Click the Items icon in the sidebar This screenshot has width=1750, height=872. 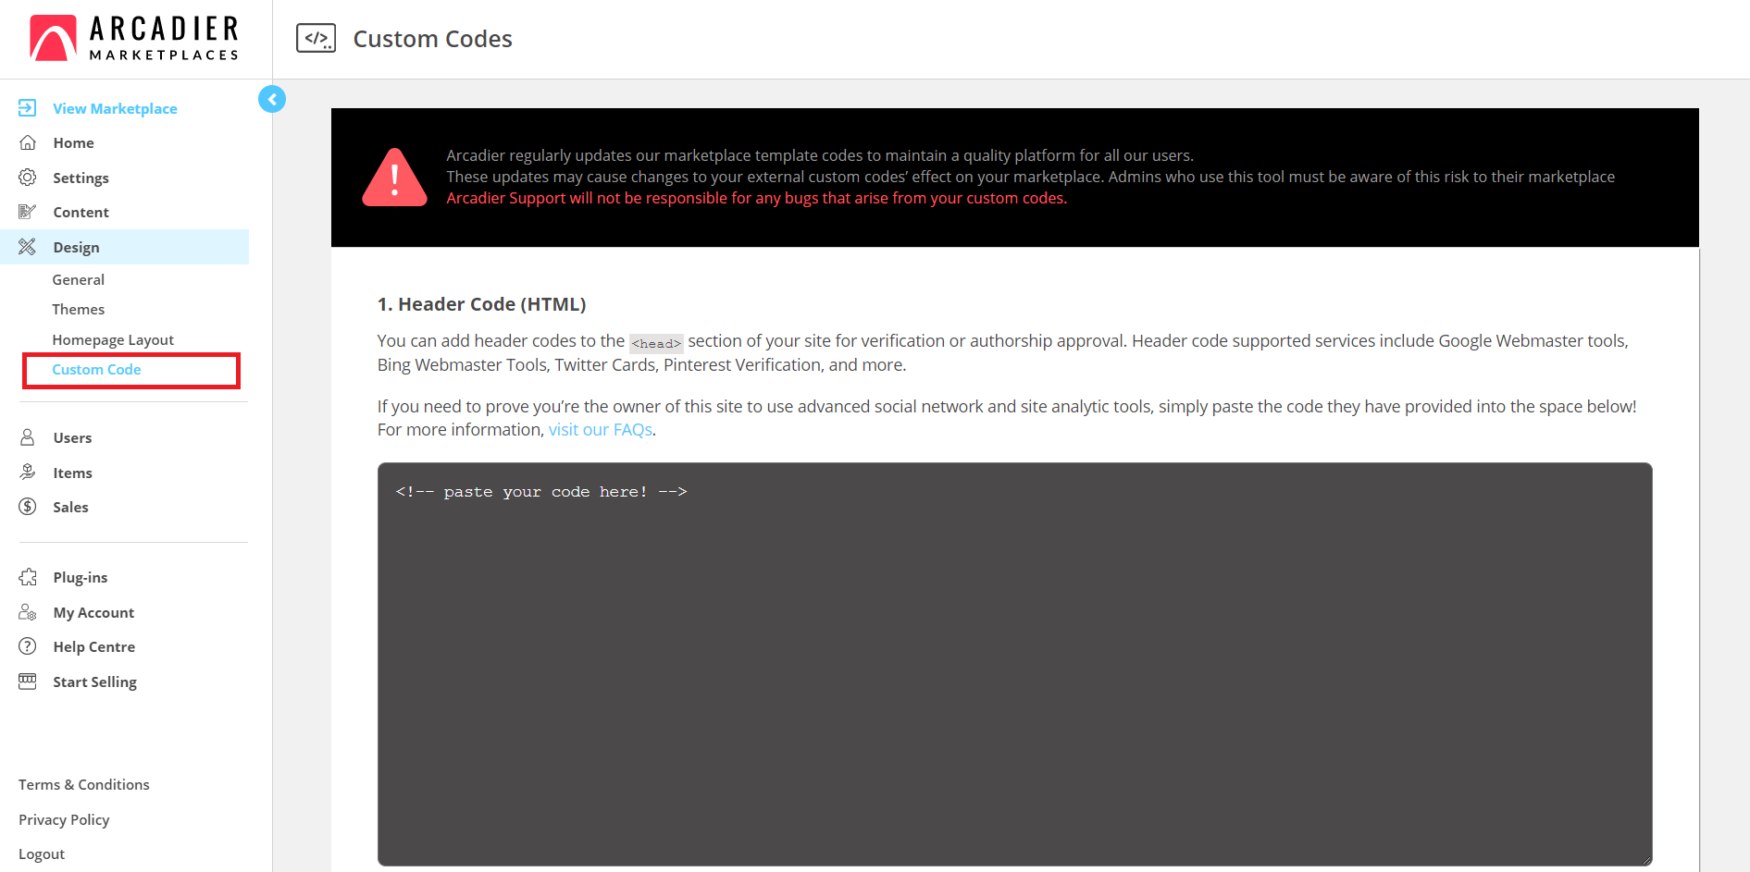pos(28,472)
